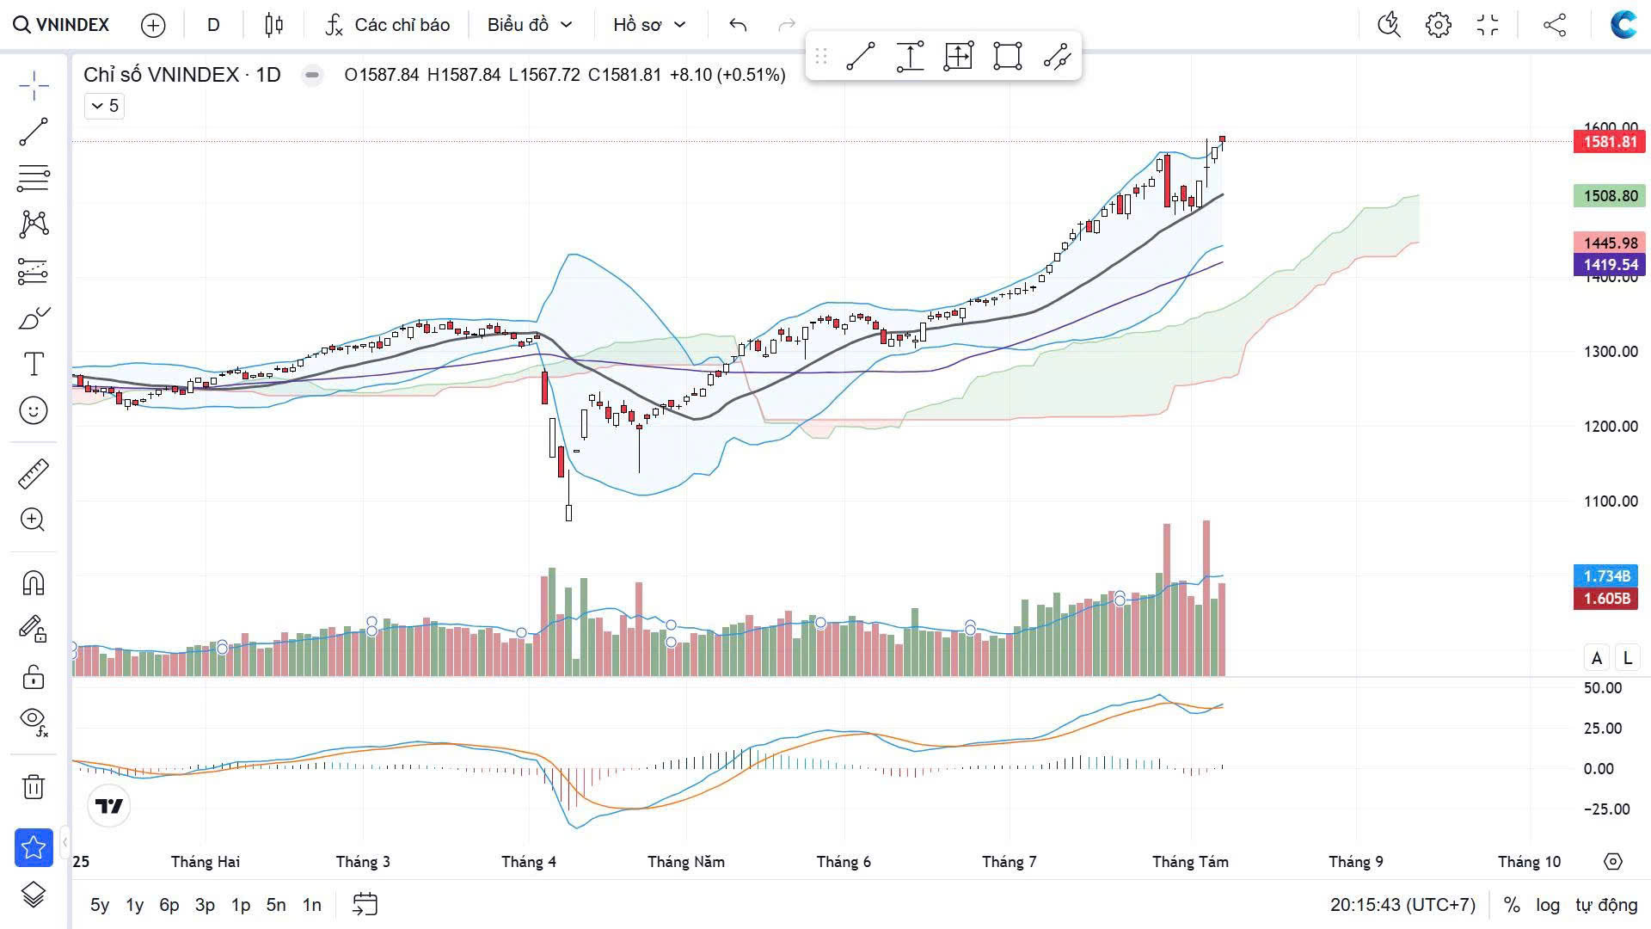The width and height of the screenshot is (1651, 929).
Task: Select the 6p time range
Action: coord(169,905)
